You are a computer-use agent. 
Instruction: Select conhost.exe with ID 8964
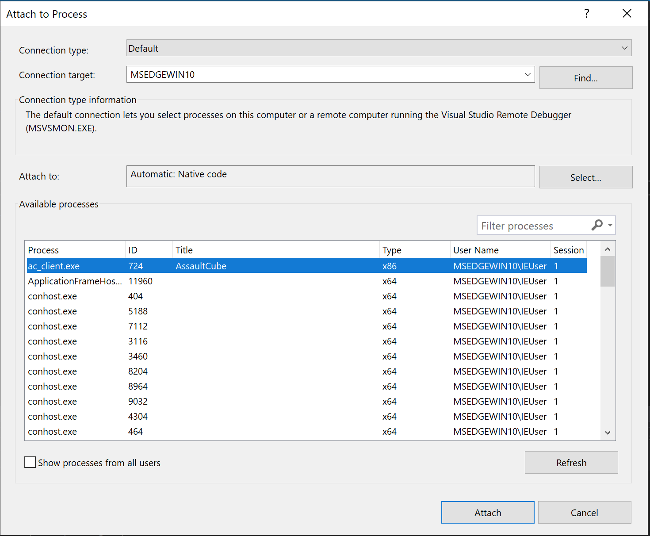pos(306,386)
